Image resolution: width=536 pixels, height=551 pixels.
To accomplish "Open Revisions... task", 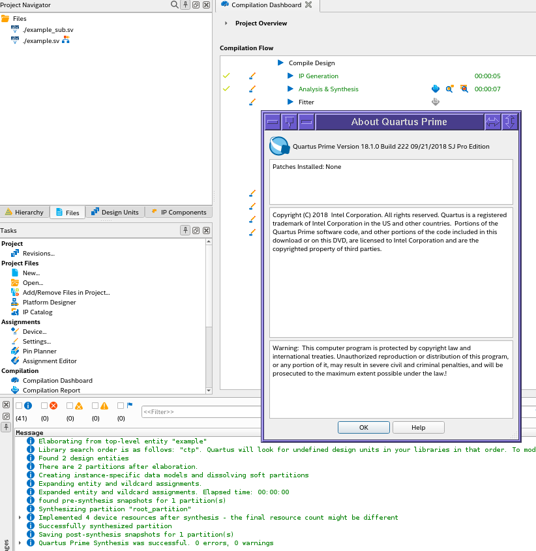I will (x=38, y=254).
